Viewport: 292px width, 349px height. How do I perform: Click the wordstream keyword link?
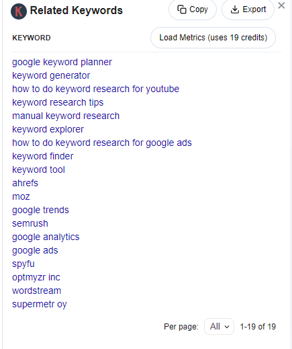(36, 290)
